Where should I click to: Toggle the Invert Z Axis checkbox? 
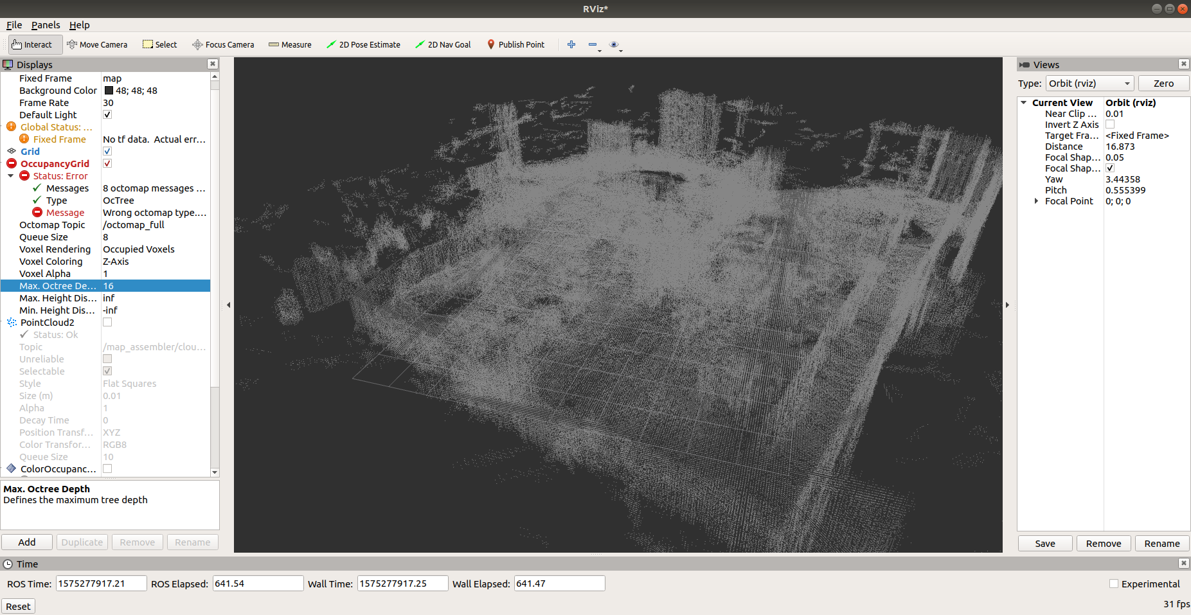(x=1110, y=125)
